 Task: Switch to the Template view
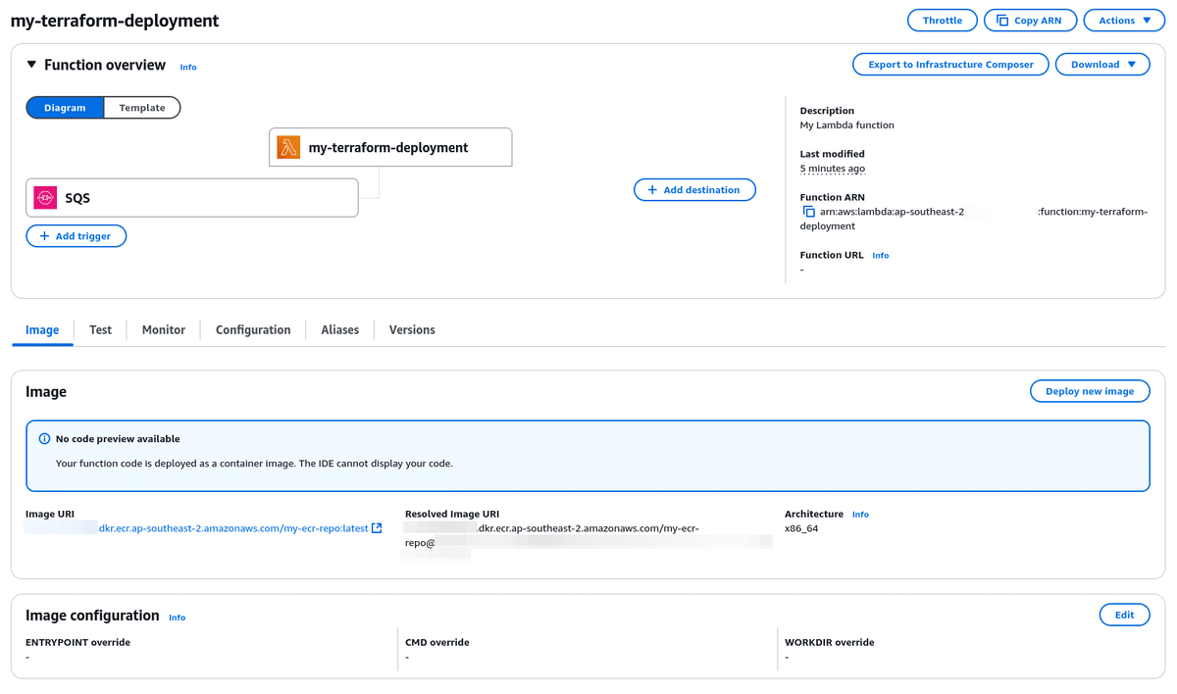142,107
